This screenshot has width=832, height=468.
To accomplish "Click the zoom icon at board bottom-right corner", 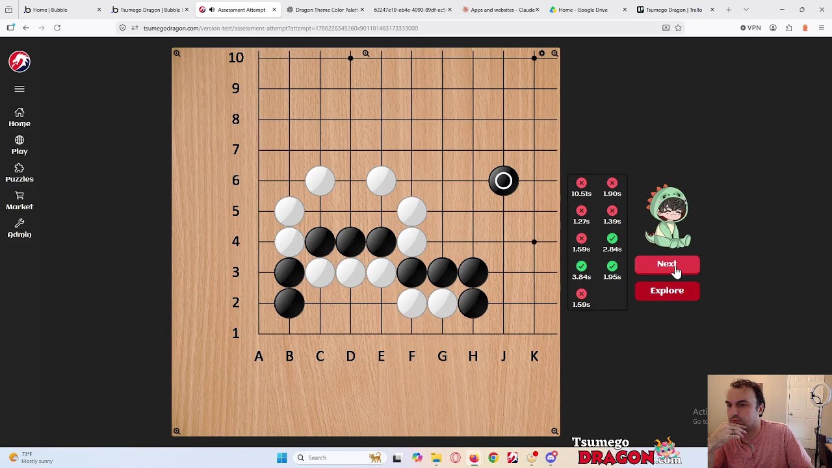I will [x=554, y=431].
